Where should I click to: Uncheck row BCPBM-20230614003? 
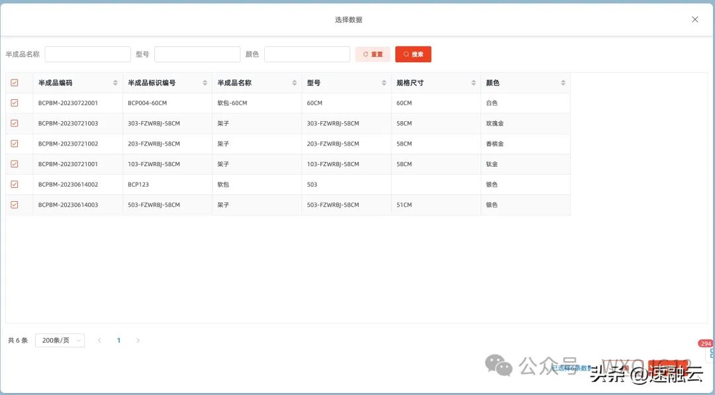[15, 204]
